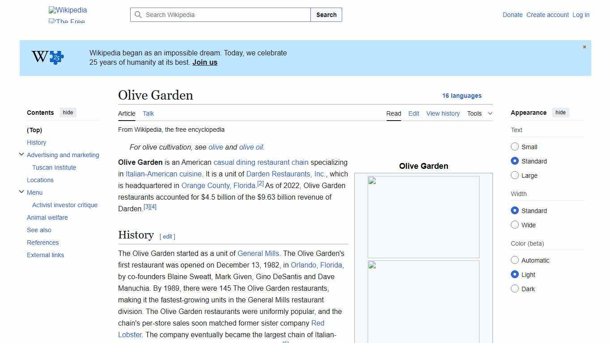Dismiss the anniversary banner with the × icon
The height and width of the screenshot is (343, 611).
click(x=584, y=46)
